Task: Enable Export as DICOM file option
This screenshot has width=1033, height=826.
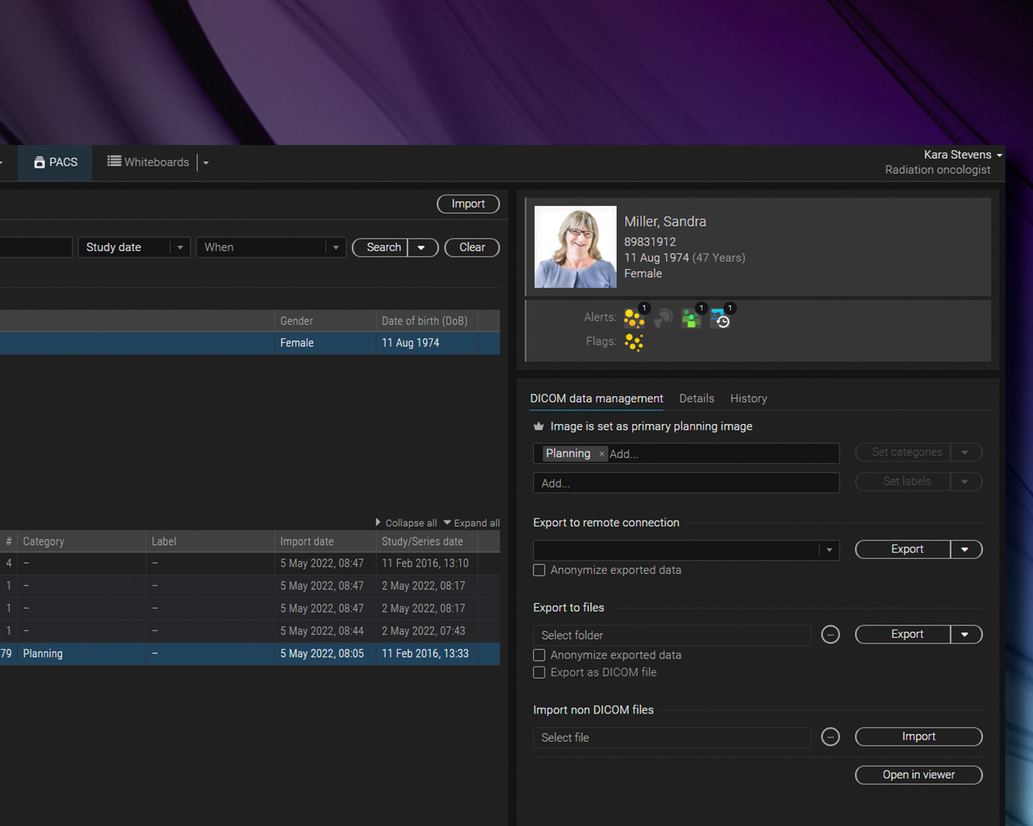Action: pos(539,672)
